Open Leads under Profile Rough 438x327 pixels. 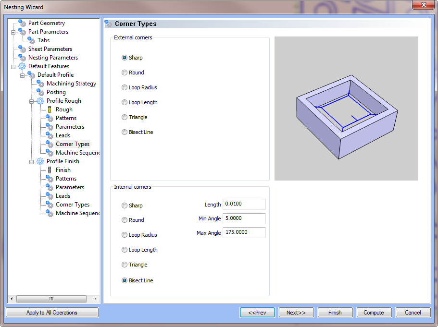click(x=63, y=135)
